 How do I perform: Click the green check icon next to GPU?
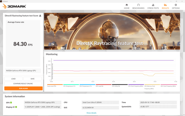(11, 102)
